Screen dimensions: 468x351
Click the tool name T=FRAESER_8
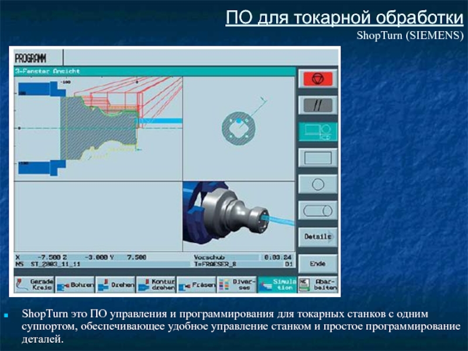tap(215, 264)
